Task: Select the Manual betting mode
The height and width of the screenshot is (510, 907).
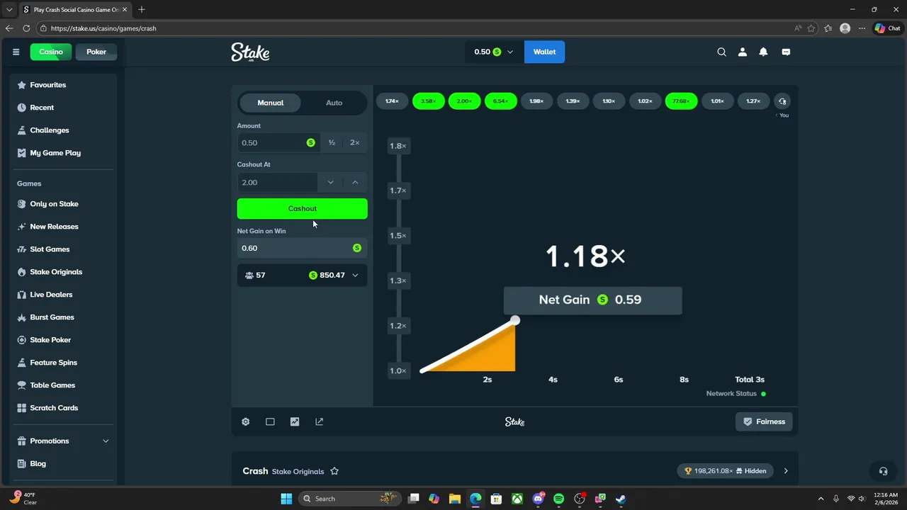Action: (x=270, y=103)
